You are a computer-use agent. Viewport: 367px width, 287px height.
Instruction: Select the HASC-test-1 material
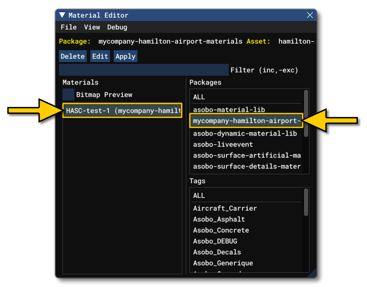click(122, 110)
